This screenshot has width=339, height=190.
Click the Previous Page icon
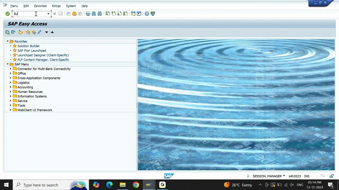pyautogui.click(x=113, y=14)
